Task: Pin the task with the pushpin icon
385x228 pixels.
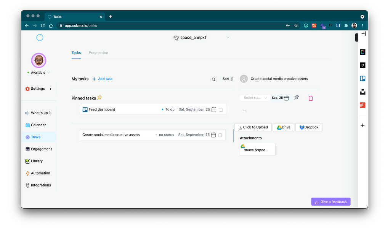Action: click(297, 97)
